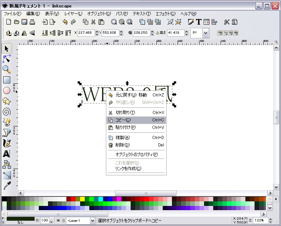Screen dimensions: 281x226
Task: Select the arrow Selector tool
Action: (x=7, y=49)
